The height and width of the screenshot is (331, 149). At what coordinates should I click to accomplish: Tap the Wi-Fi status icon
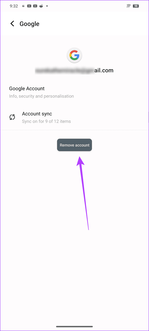click(x=129, y=6)
